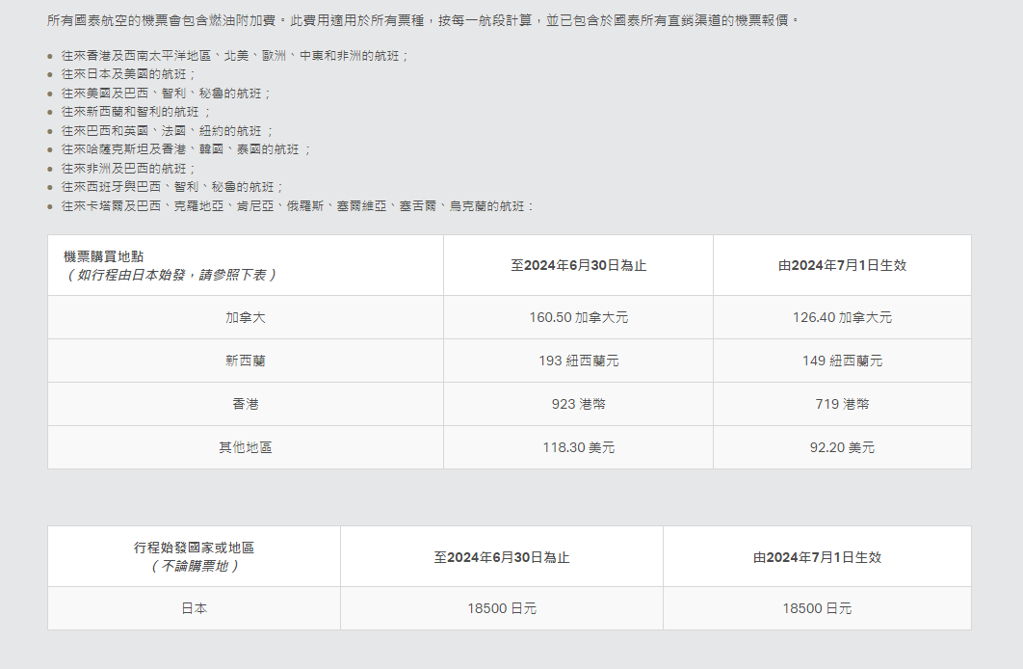
Task: Click the 193 紐西蘭元 value
Action: 578,361
